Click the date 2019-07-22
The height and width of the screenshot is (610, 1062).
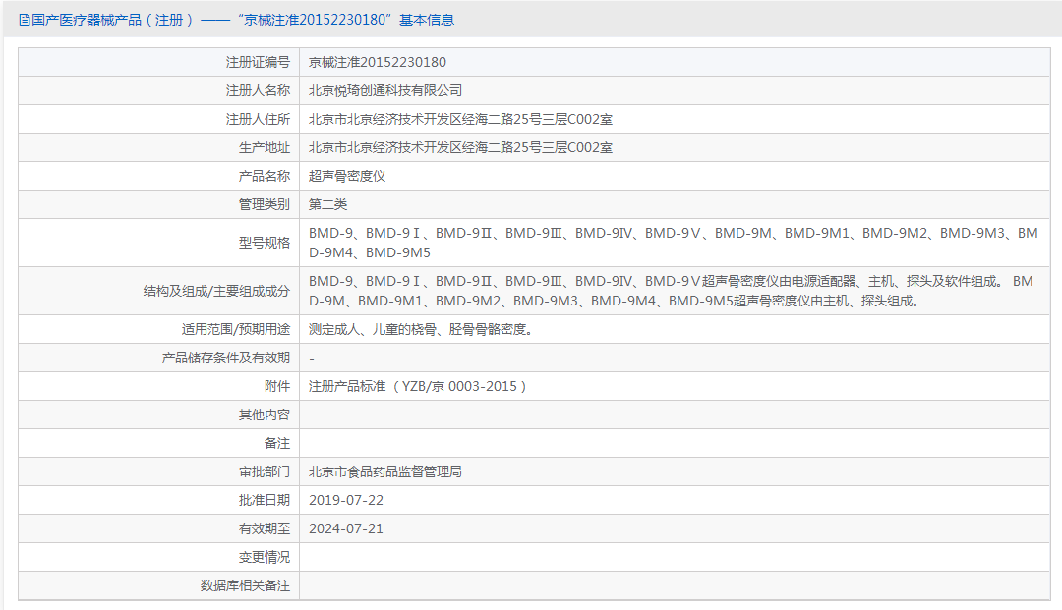pos(346,500)
